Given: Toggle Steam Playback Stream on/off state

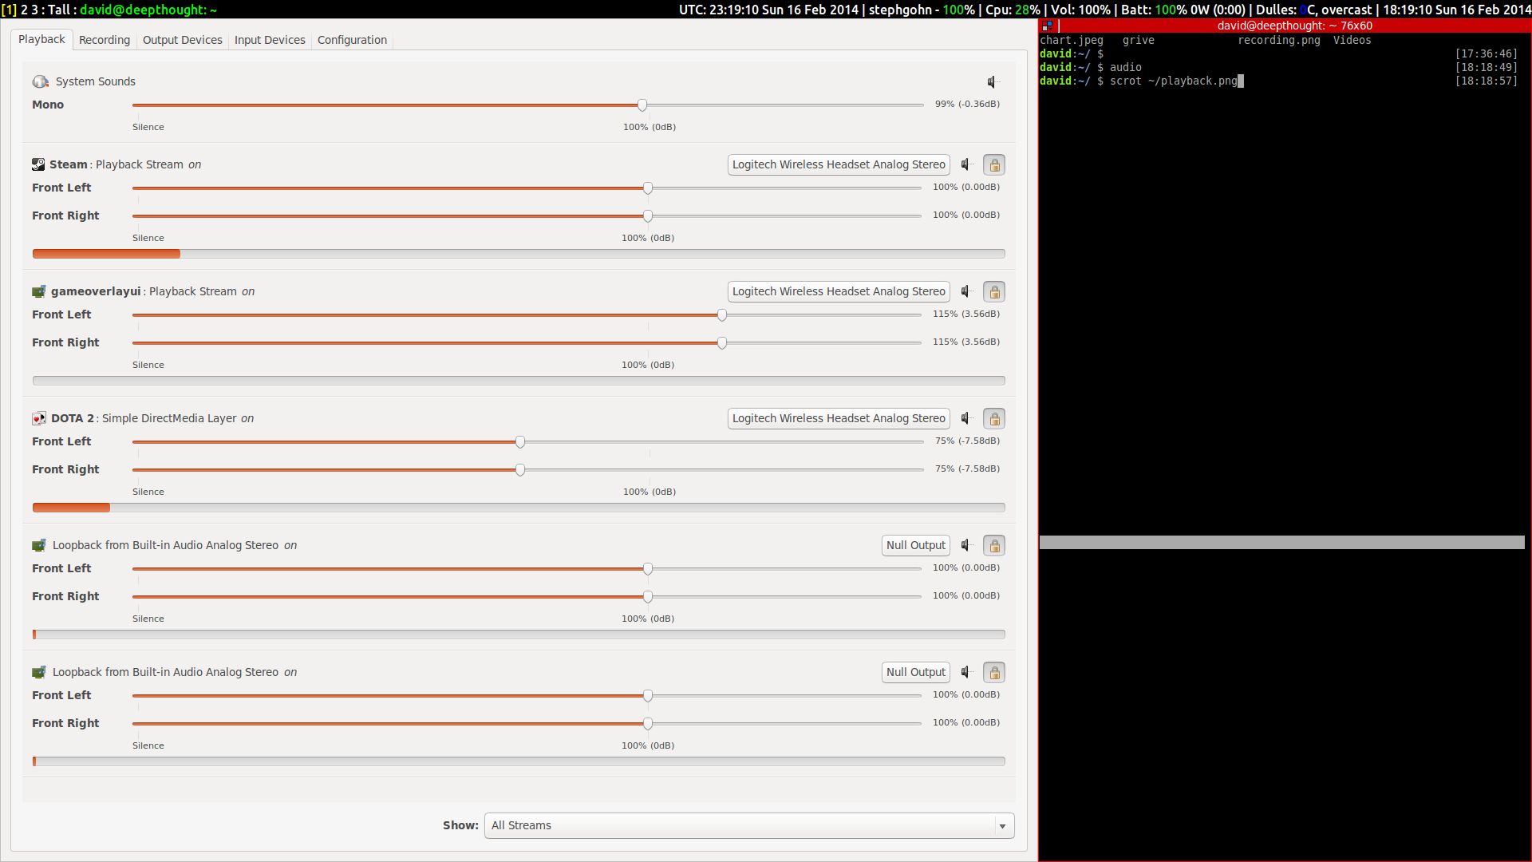Looking at the screenshot, I should pyautogui.click(x=194, y=164).
